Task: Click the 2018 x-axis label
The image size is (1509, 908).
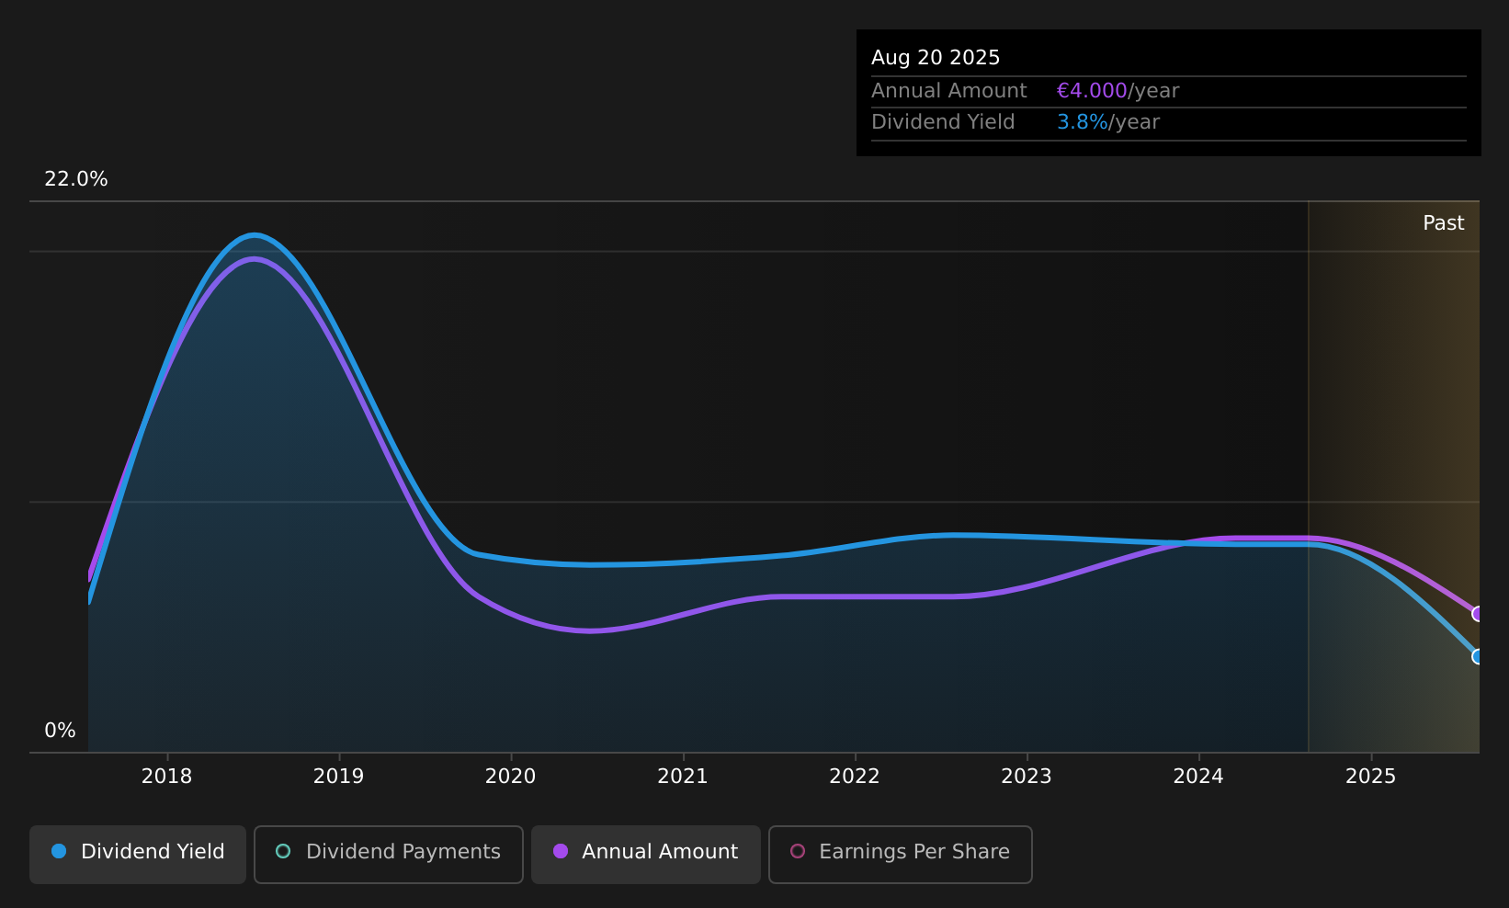Action: point(166,777)
